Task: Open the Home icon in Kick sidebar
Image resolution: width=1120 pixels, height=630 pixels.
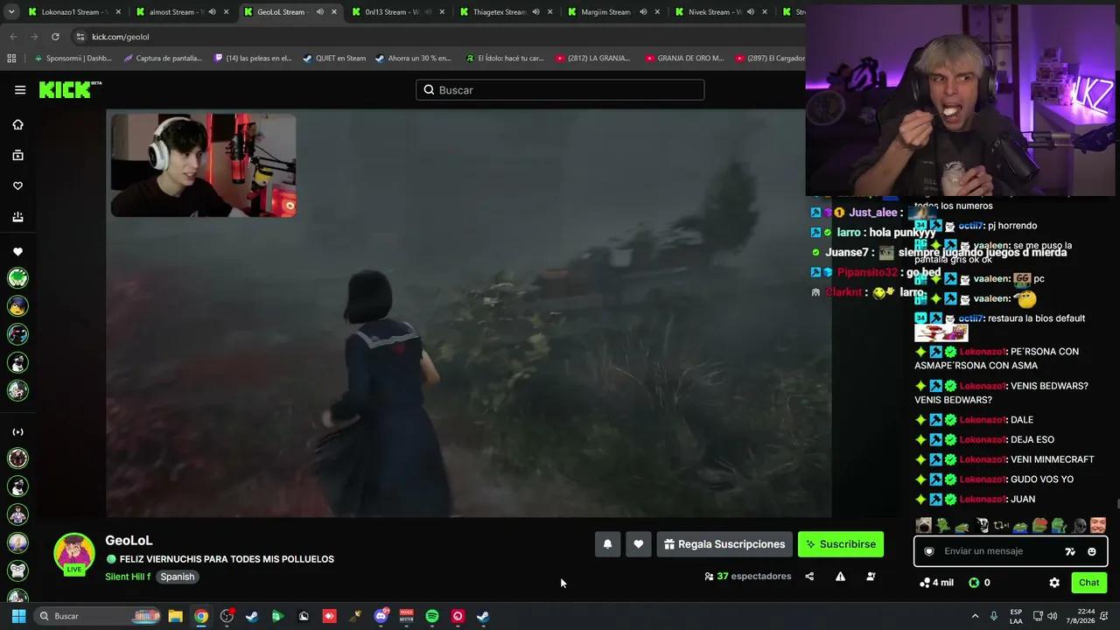Action: (x=17, y=124)
